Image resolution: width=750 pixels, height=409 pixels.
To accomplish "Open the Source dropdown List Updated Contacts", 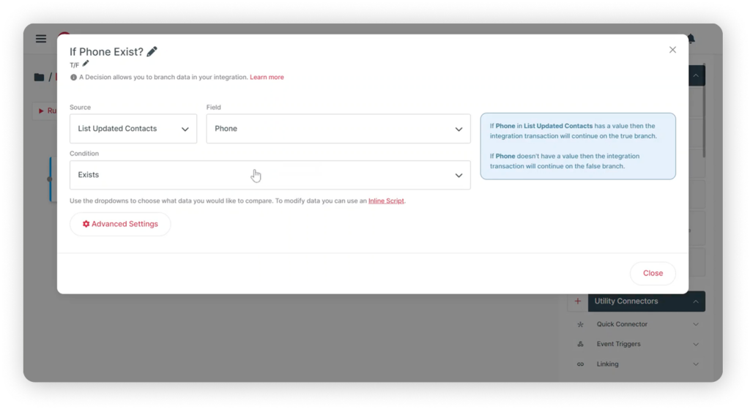I will [x=133, y=129].
